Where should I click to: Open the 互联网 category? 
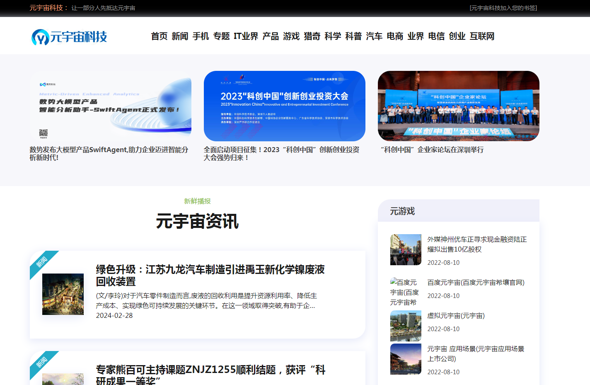pos(482,36)
